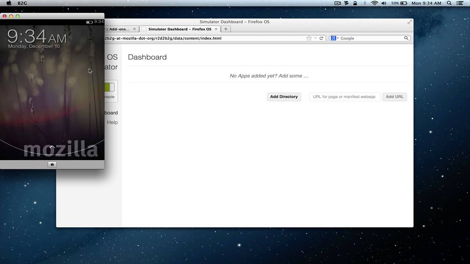Click the menu bar clock Mon 9:34 AM
The width and height of the screenshot is (470, 264).
[x=426, y=3]
